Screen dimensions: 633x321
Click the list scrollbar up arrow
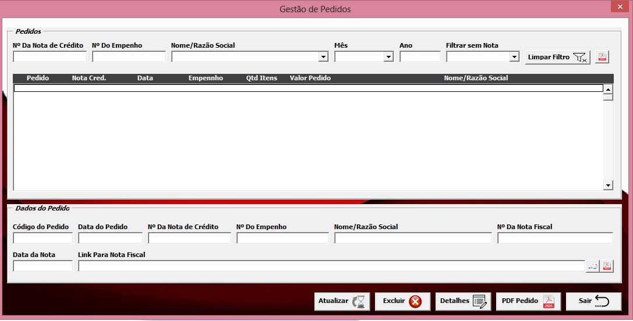click(608, 89)
